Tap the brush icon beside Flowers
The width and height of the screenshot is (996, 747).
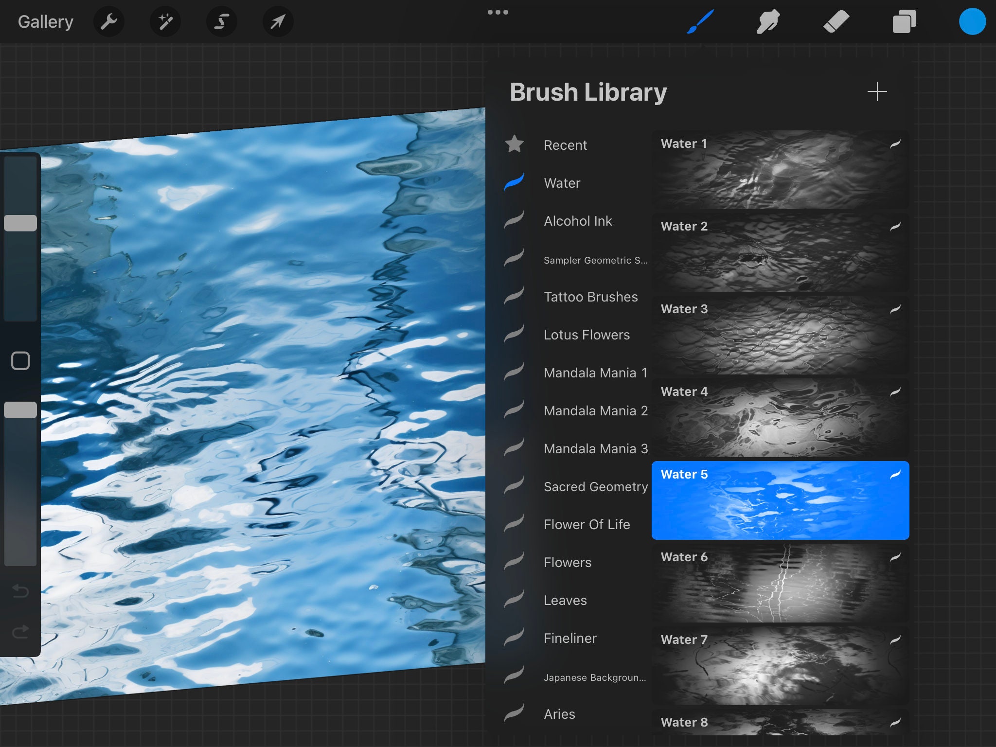(515, 561)
